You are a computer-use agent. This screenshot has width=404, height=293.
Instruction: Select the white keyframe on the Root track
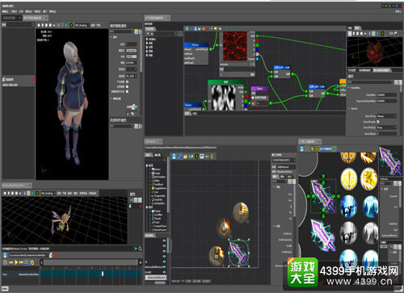(103, 274)
